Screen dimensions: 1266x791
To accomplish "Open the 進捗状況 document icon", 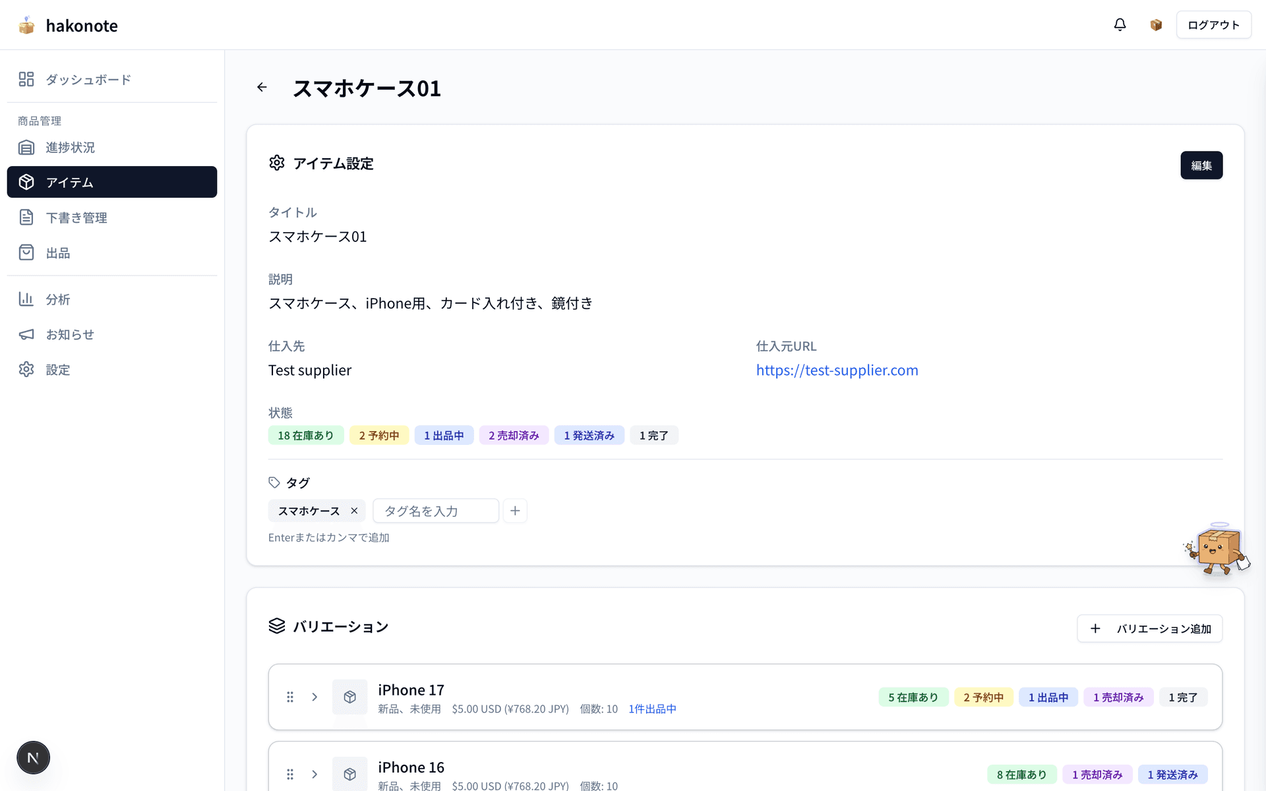I will 26,147.
